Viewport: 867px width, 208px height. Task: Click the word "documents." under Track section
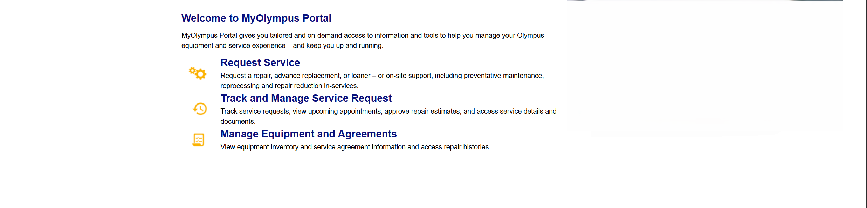pos(238,121)
